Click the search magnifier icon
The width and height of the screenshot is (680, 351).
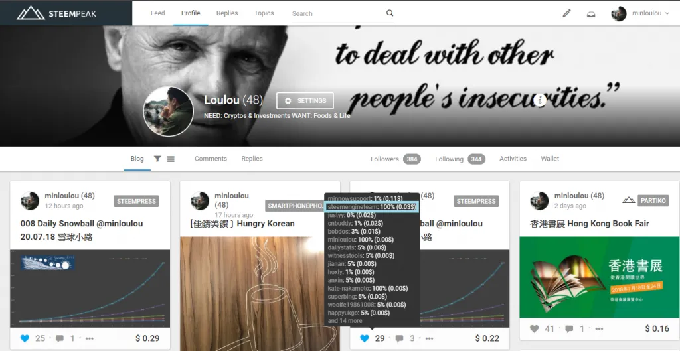[x=390, y=13]
